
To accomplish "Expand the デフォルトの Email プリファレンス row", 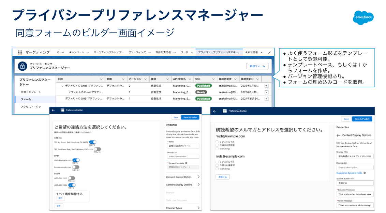I will coord(62,86).
